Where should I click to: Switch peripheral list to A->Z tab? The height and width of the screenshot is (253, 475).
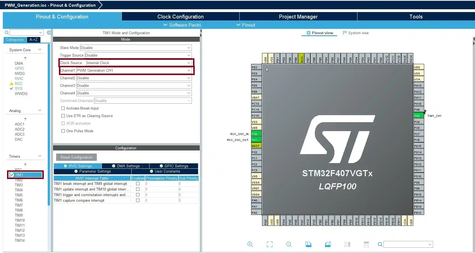click(x=34, y=40)
